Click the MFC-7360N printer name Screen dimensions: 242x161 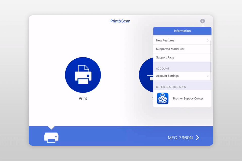180,138
